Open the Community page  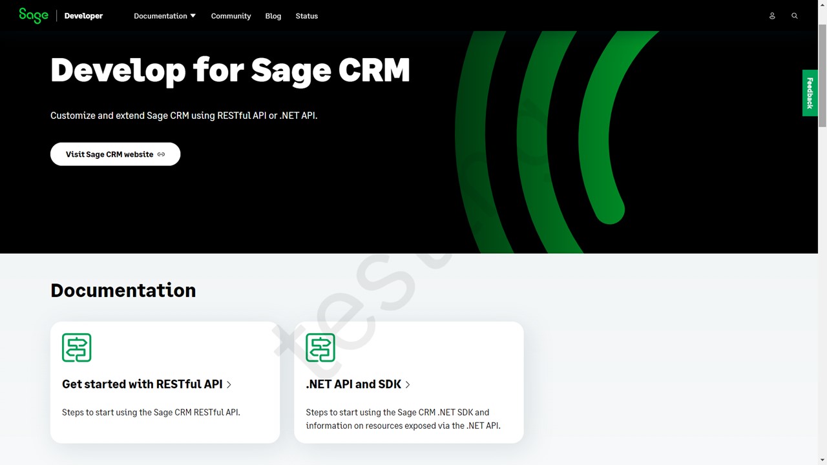231,15
